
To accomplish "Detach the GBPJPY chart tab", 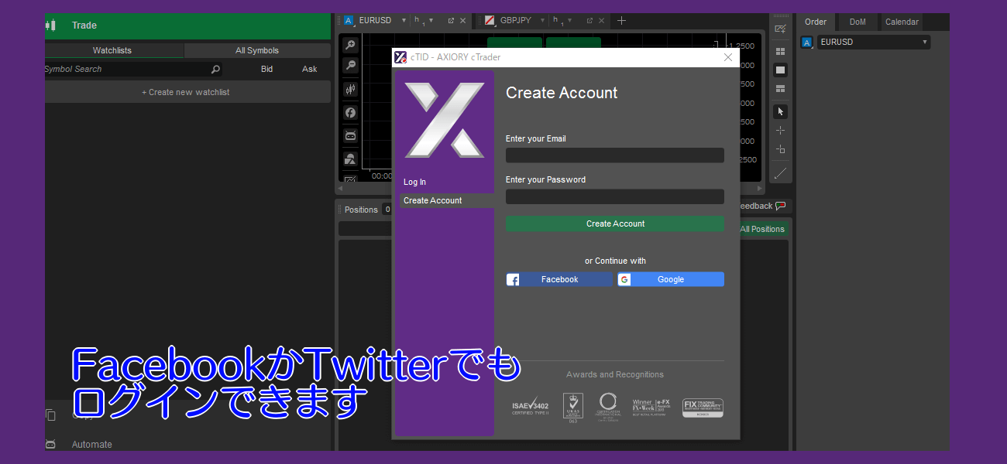I will click(x=589, y=21).
